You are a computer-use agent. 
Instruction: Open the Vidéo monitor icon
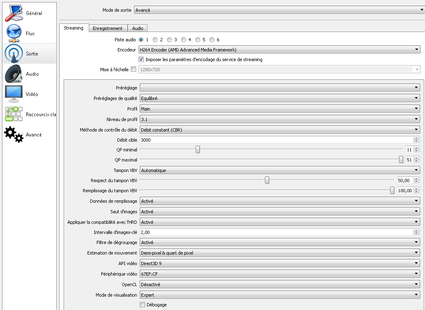13,94
